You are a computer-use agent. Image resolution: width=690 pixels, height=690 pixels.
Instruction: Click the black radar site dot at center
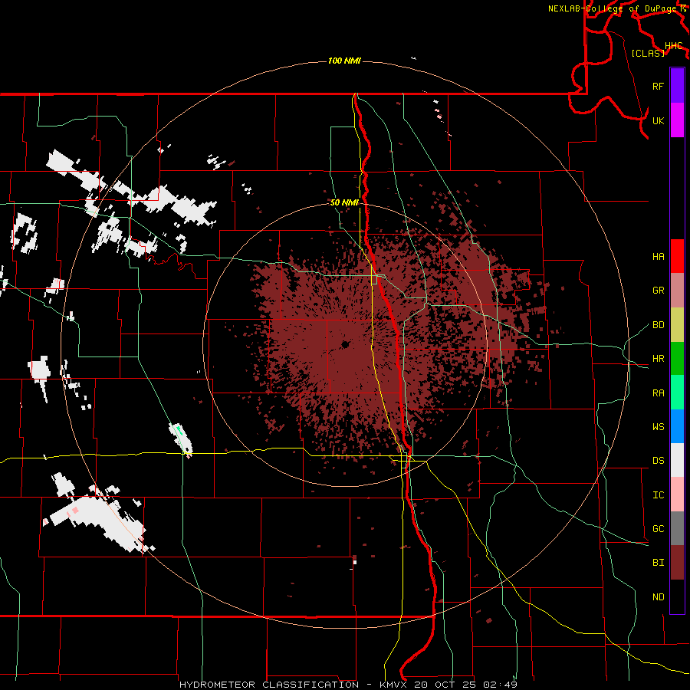(x=345, y=344)
